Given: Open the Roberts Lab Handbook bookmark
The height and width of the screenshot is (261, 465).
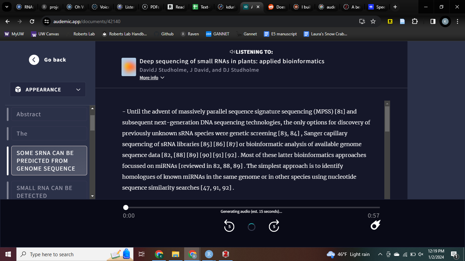Looking at the screenshot, I should coord(125,34).
